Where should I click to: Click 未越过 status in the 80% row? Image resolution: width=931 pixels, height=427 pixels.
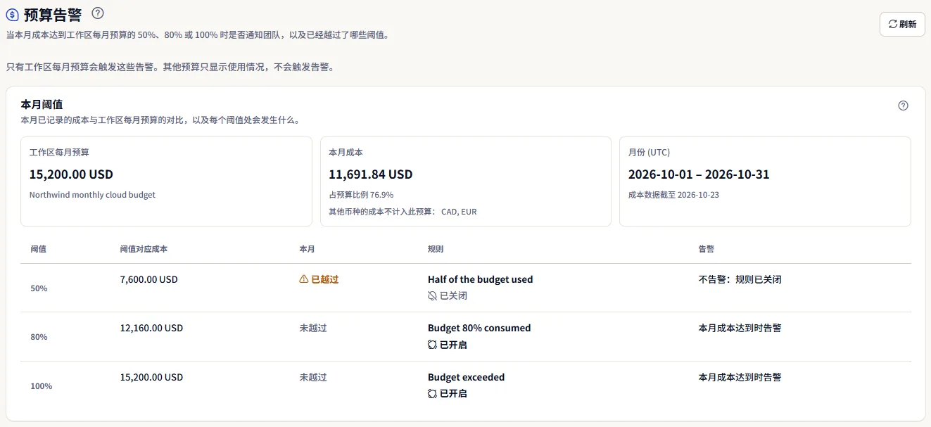[x=313, y=328]
